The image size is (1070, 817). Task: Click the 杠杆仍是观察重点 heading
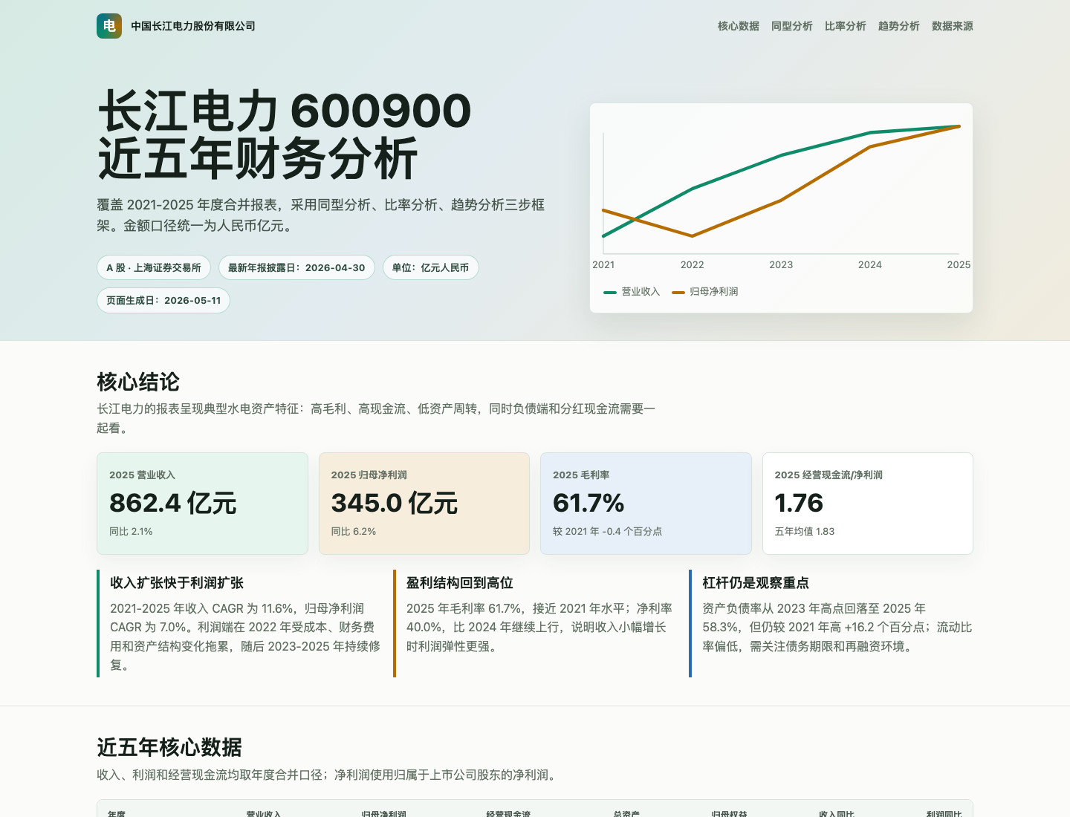tap(756, 583)
